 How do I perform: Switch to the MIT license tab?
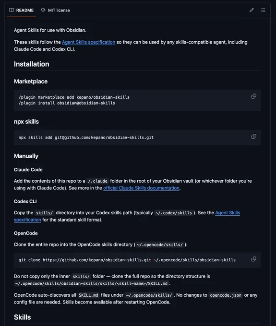(x=55, y=10)
